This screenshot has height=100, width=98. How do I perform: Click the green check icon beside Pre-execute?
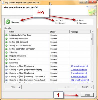7,59
